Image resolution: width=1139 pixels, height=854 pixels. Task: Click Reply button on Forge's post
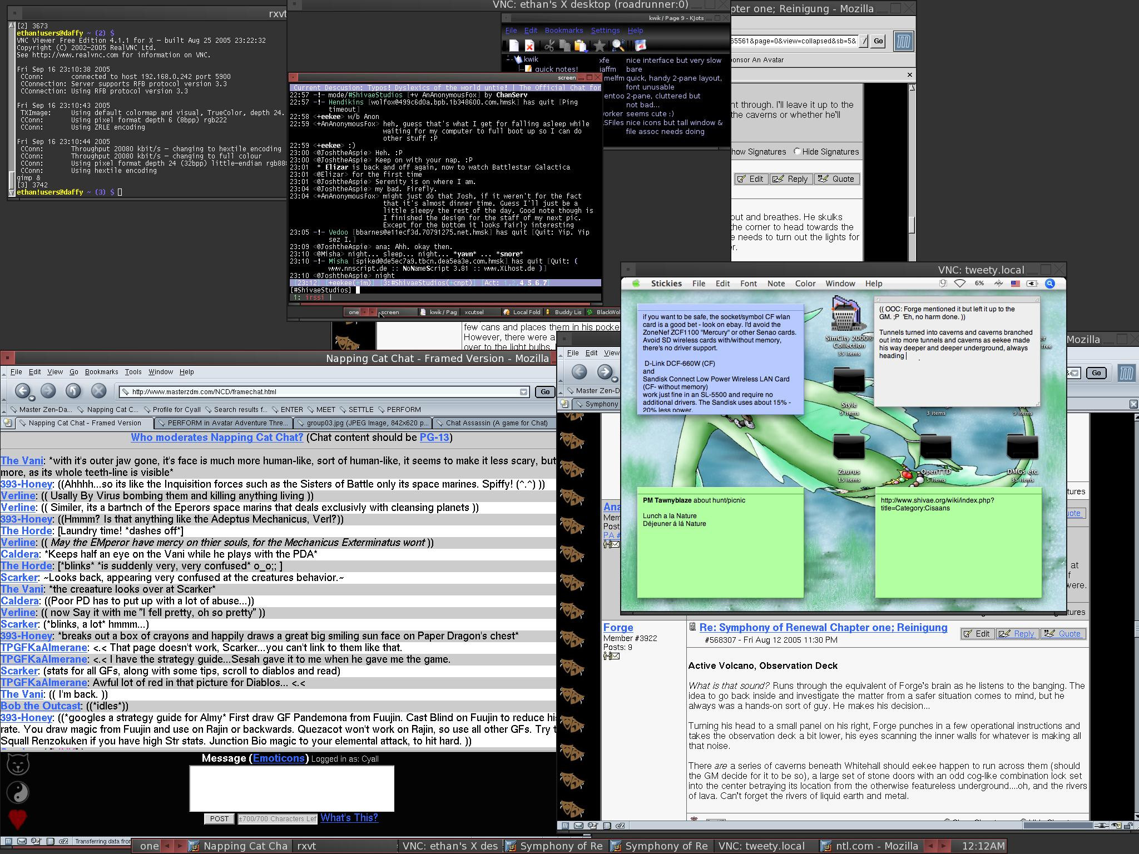point(1017,634)
